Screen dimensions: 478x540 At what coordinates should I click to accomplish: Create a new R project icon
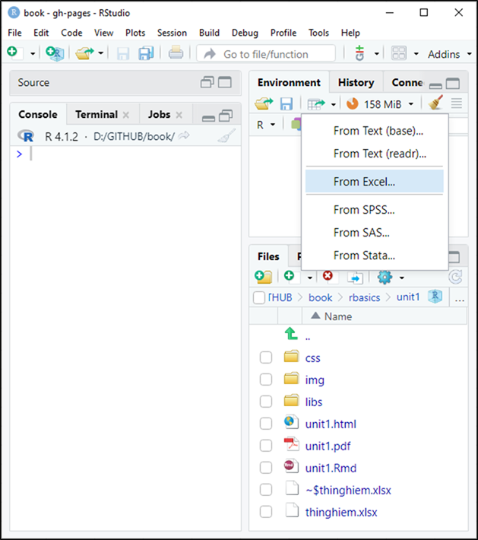pos(55,53)
